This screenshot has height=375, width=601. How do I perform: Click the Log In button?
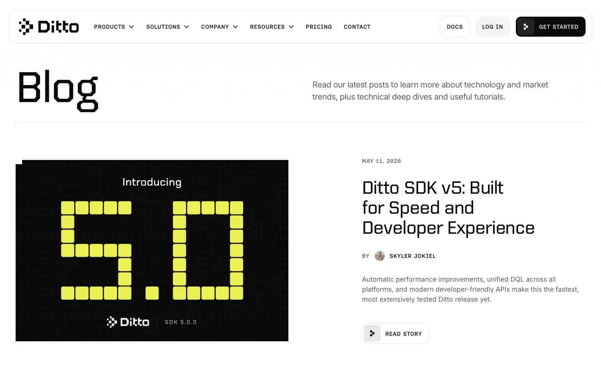click(492, 27)
